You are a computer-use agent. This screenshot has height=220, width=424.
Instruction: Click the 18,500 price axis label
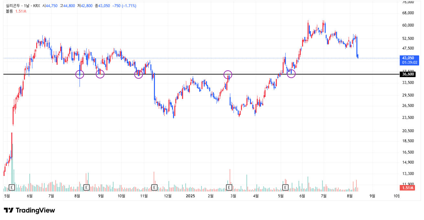pos(408,141)
